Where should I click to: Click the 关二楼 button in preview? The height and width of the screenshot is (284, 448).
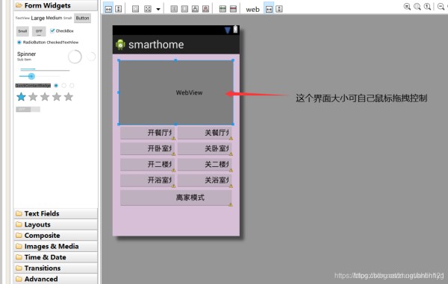click(x=205, y=165)
